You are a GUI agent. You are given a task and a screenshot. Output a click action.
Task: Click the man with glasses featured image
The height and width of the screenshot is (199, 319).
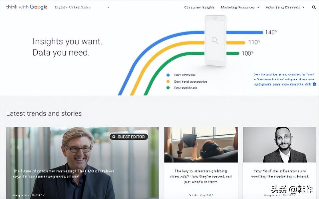point(82,163)
